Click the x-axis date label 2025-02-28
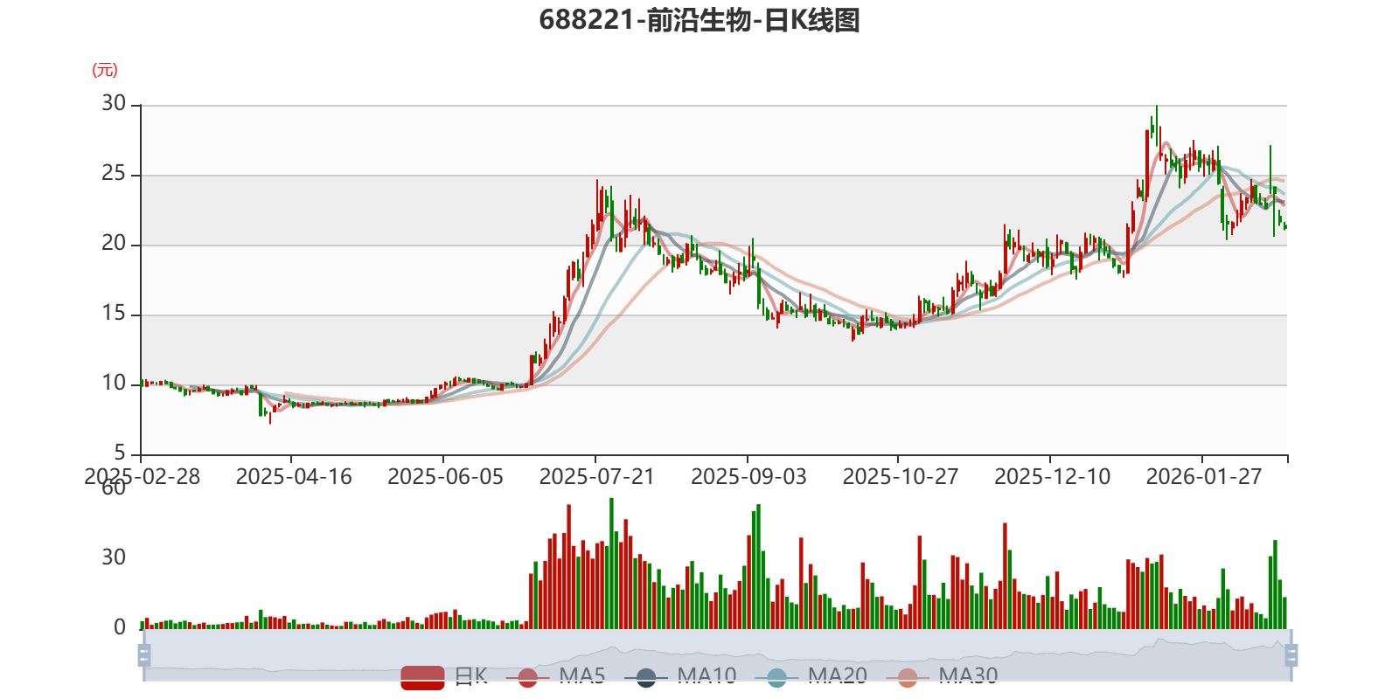 pos(142,476)
